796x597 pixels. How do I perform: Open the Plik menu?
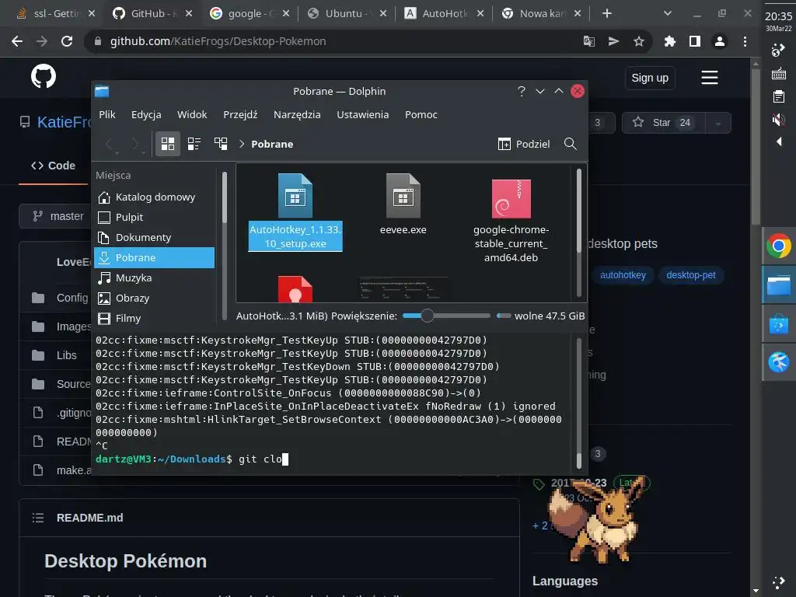tap(107, 115)
